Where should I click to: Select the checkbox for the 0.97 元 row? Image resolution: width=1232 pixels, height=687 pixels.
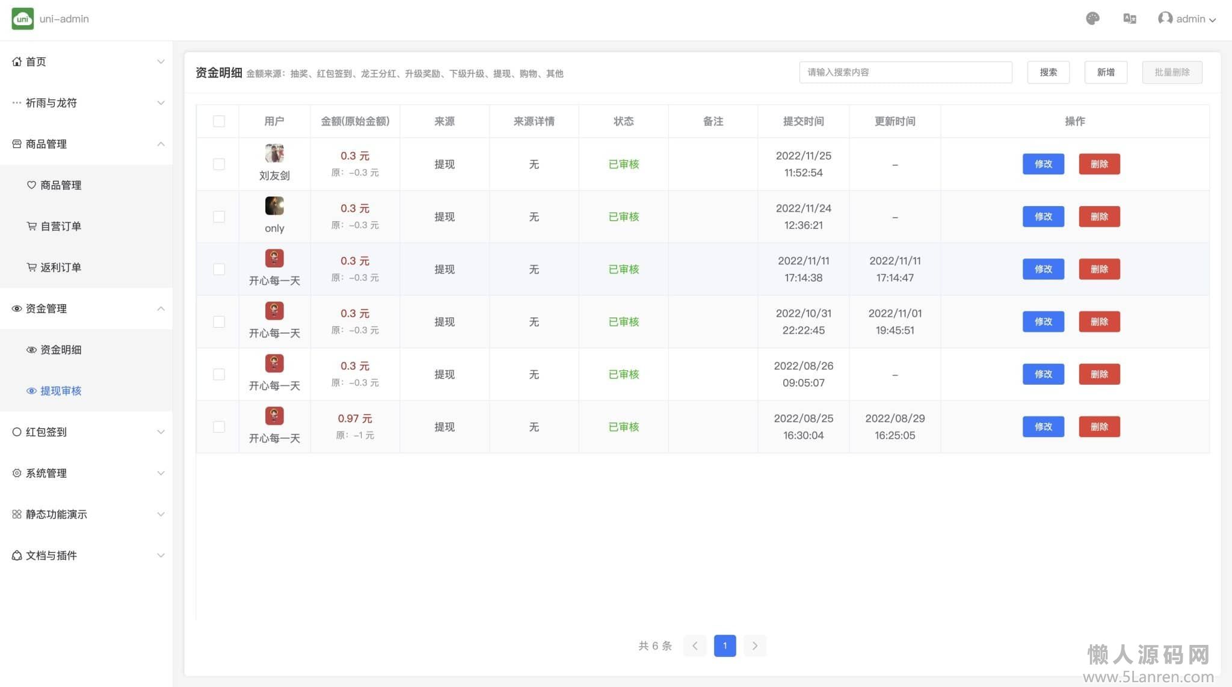click(219, 427)
